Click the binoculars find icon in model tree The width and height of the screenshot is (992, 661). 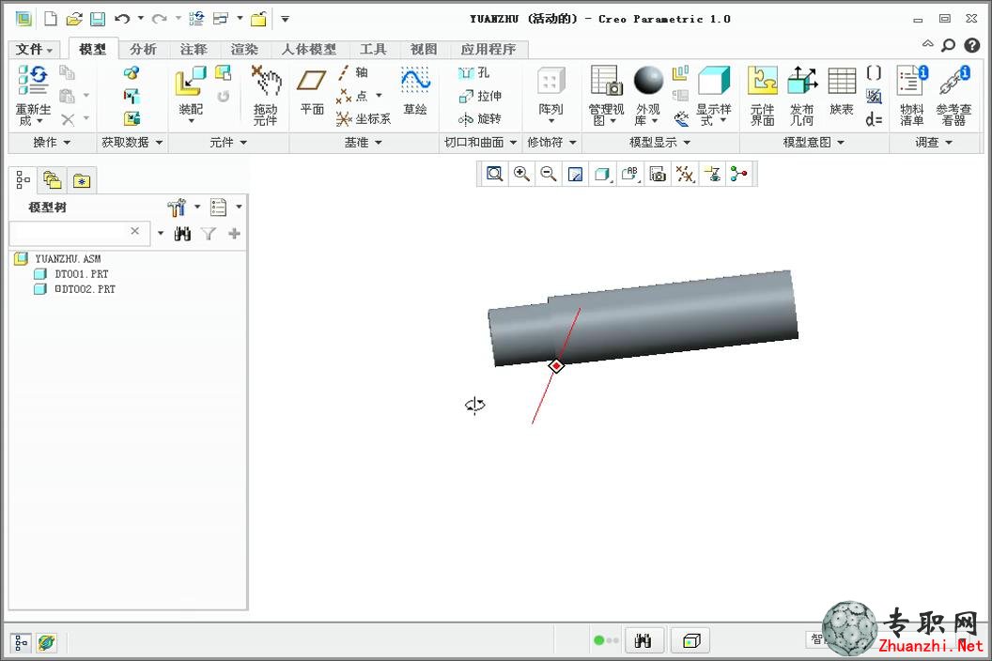coord(182,234)
